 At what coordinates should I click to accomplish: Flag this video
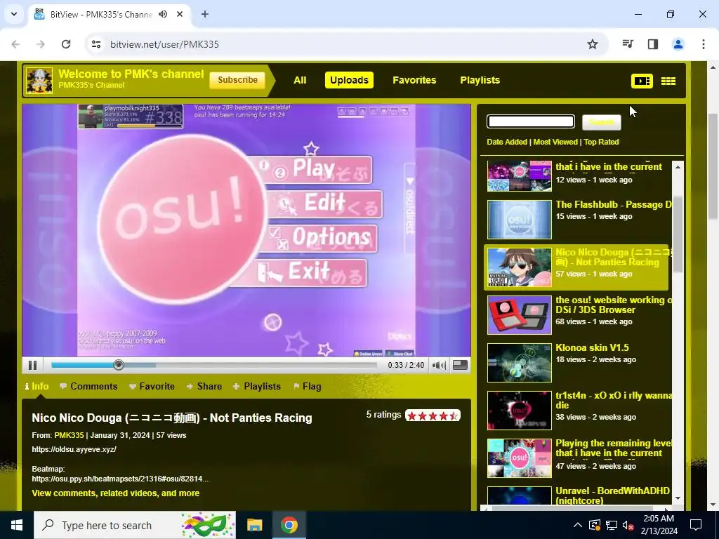[x=308, y=387]
